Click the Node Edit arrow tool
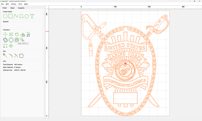Screen dimensions: 202x121 (5, 56)
